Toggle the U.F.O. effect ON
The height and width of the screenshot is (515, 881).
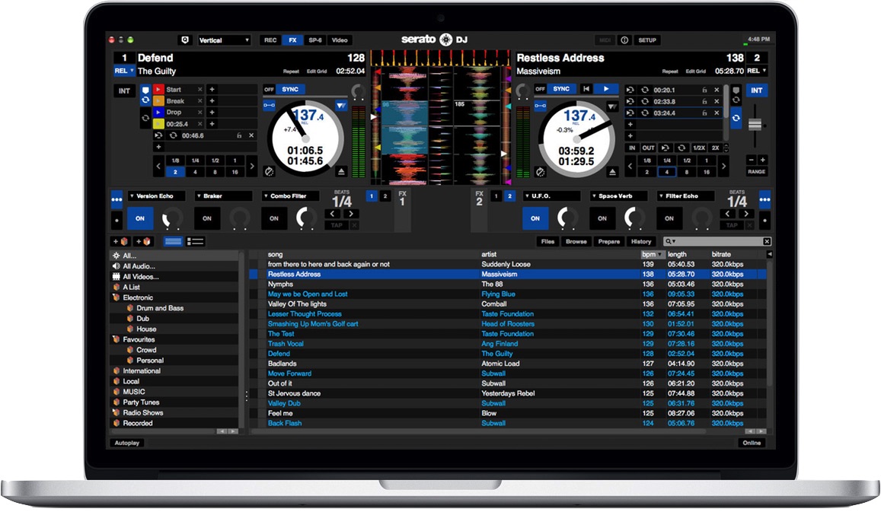pyautogui.click(x=535, y=218)
